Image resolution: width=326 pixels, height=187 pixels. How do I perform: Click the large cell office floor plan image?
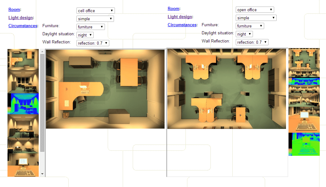click(x=105, y=89)
